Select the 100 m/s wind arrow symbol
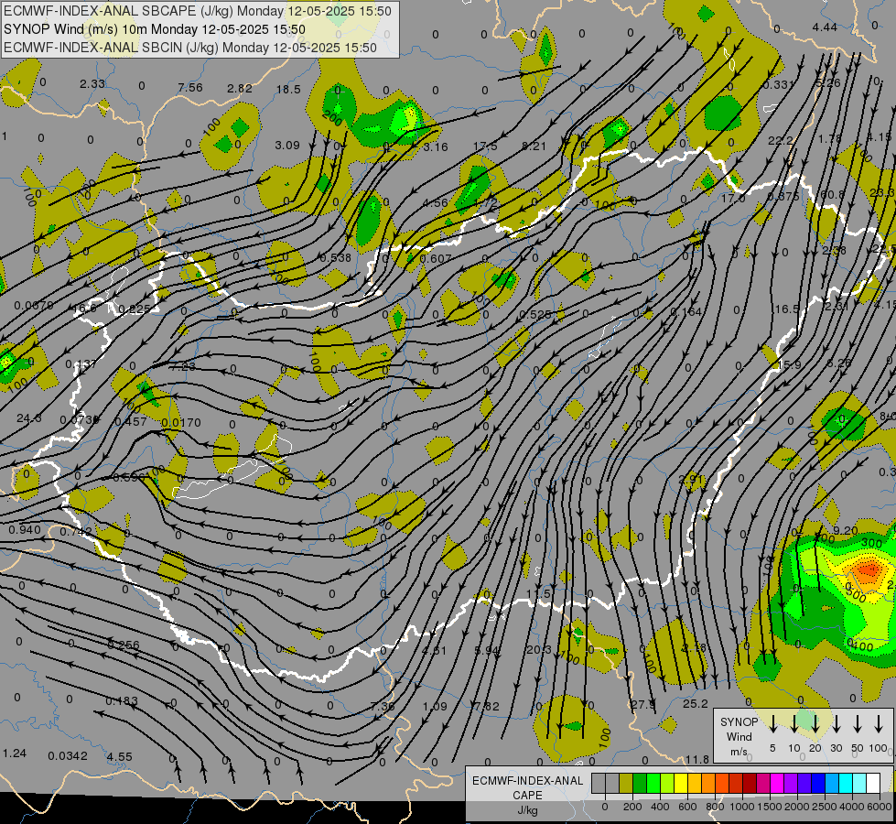This screenshot has height=824, width=896. (x=879, y=724)
